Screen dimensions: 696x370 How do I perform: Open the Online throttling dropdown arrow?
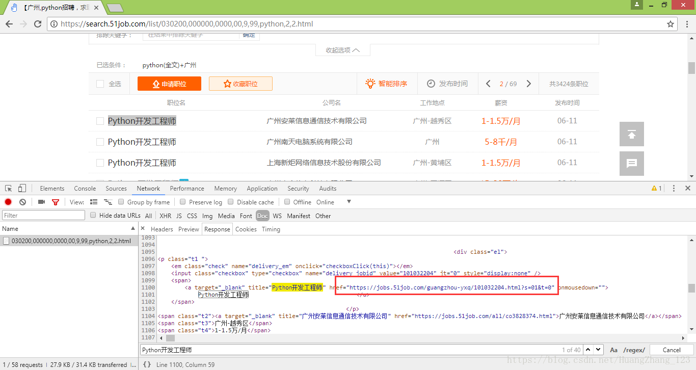click(x=349, y=202)
